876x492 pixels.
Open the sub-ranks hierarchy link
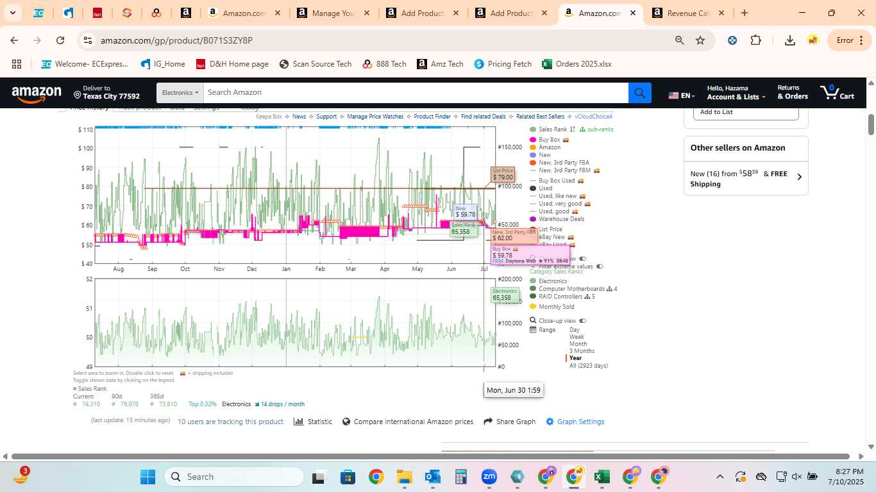point(596,129)
